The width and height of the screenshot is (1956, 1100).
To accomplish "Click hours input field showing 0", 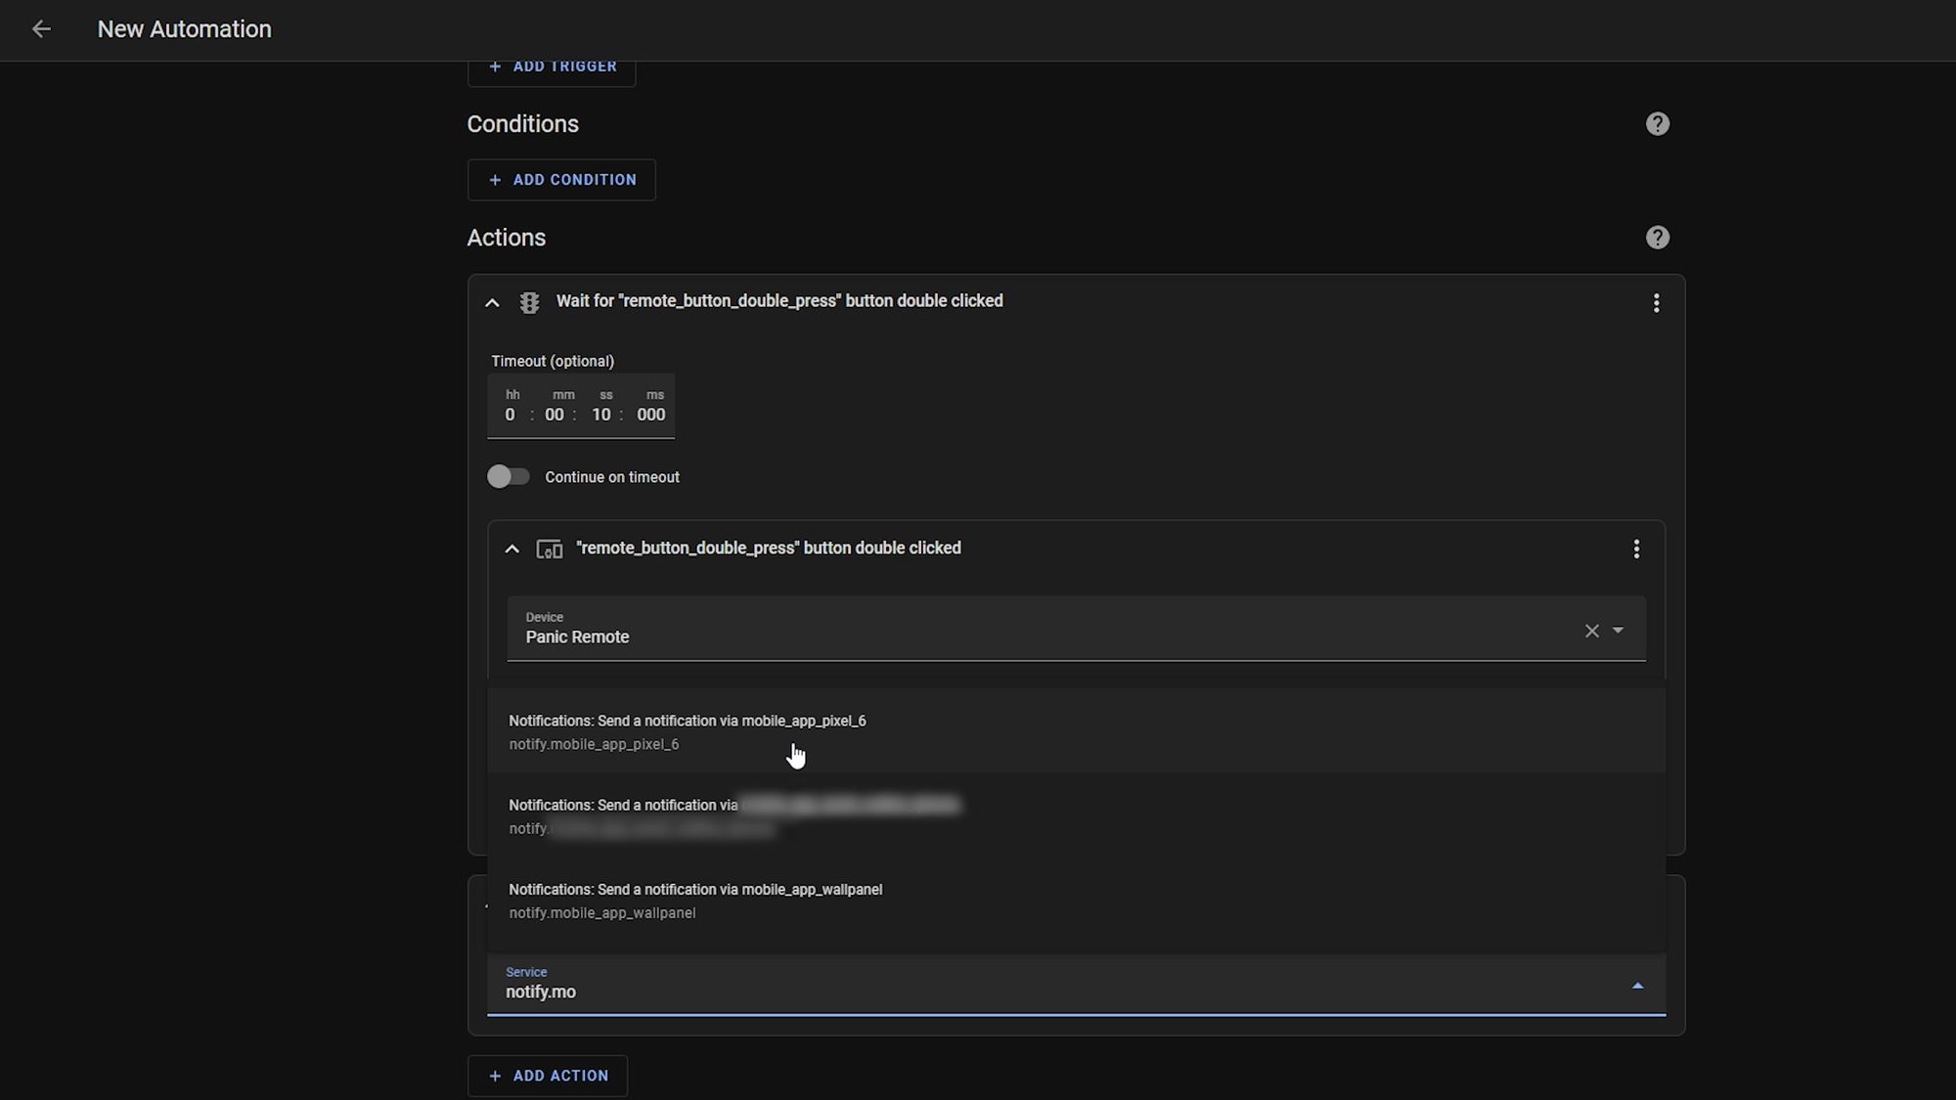I will coord(511,414).
